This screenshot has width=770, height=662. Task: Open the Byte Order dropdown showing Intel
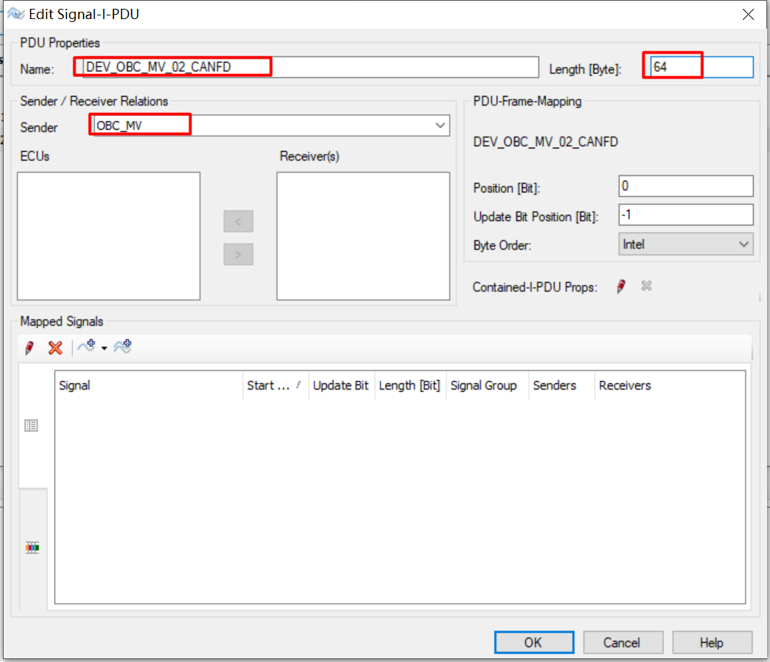pos(745,244)
